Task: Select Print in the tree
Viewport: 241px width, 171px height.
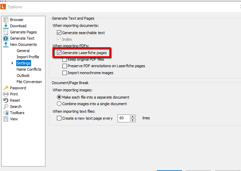Action: tap(14, 94)
